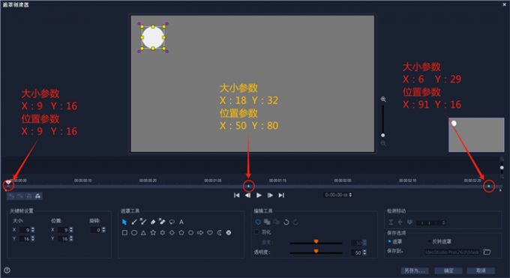The image size is (510, 278).
Task: Click the timecode 0:00:00:00 stepper arrows
Action: coord(350,195)
